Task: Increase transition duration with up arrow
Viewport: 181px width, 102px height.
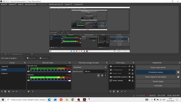Action: [105, 71]
